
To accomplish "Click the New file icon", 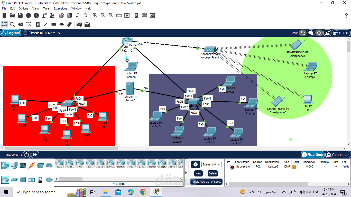I will [x=4, y=16].
